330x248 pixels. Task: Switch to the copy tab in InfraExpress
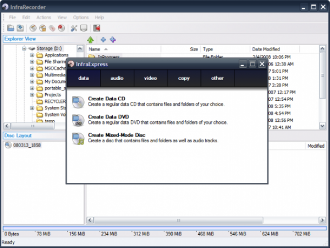(184, 78)
